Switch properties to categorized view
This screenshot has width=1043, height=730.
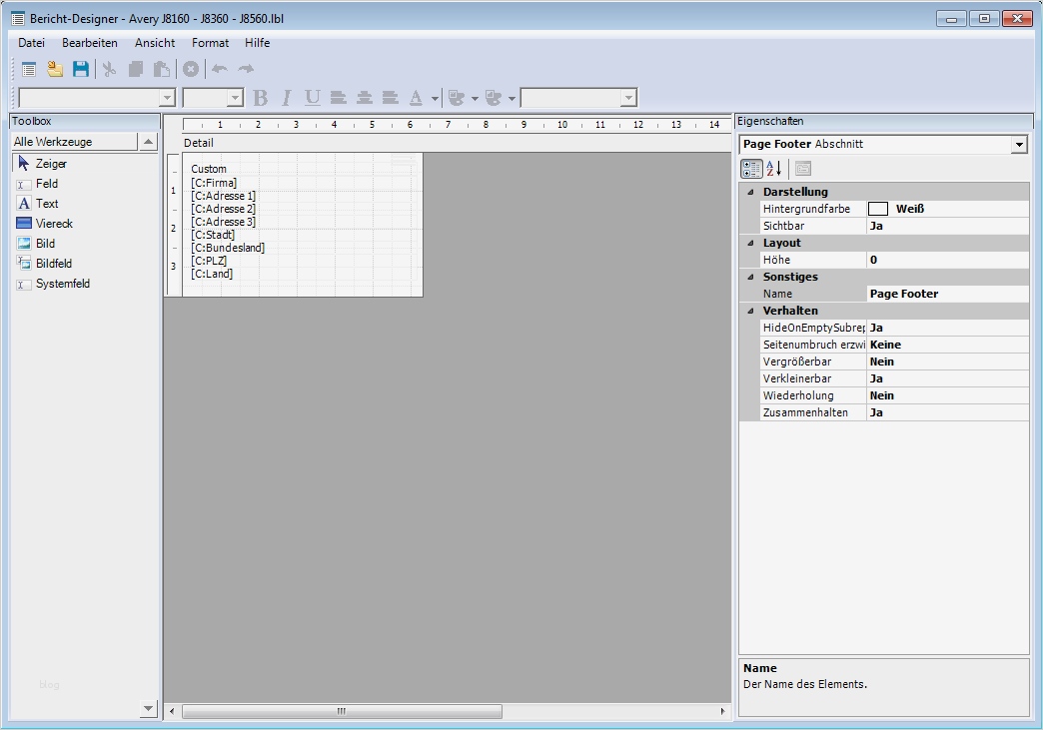point(751,169)
